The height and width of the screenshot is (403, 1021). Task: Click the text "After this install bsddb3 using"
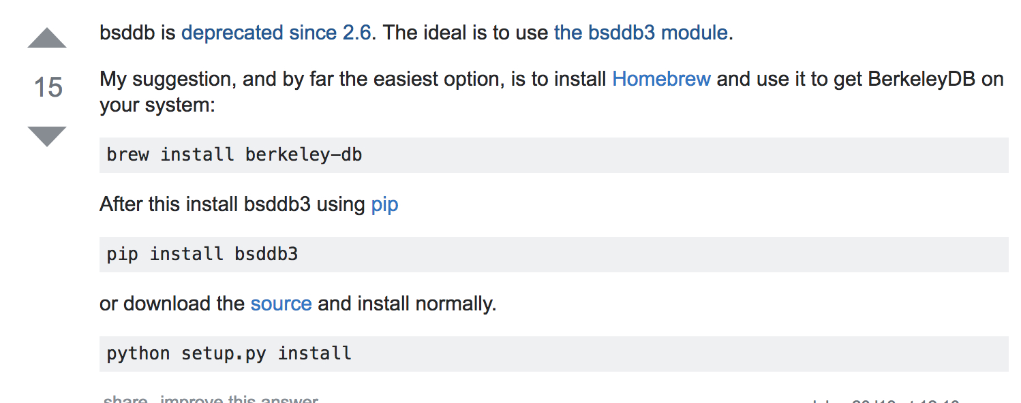232,204
